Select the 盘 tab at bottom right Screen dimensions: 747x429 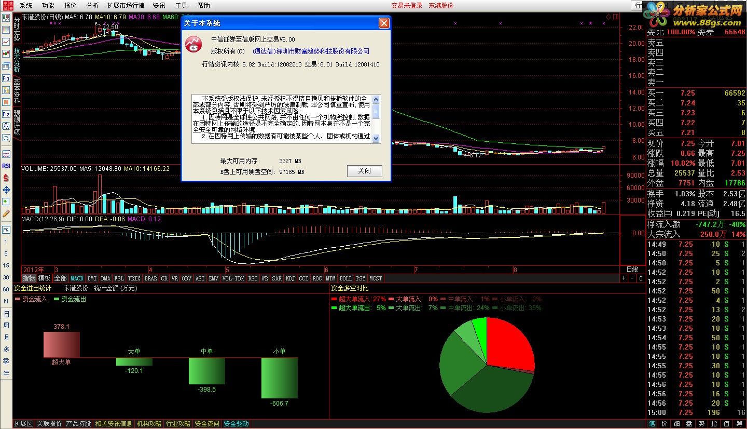click(x=689, y=424)
